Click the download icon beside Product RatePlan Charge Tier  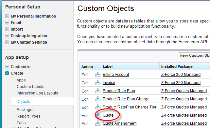click(x=98, y=107)
